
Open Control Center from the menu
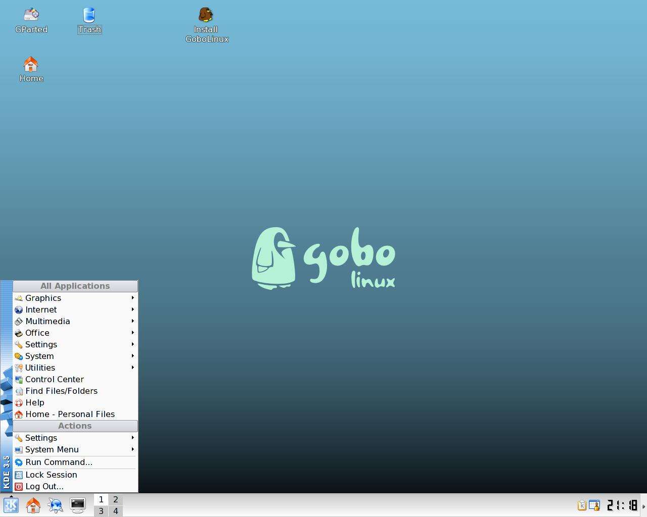[75, 379]
